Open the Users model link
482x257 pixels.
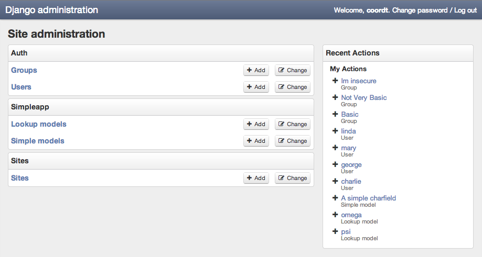(21, 87)
